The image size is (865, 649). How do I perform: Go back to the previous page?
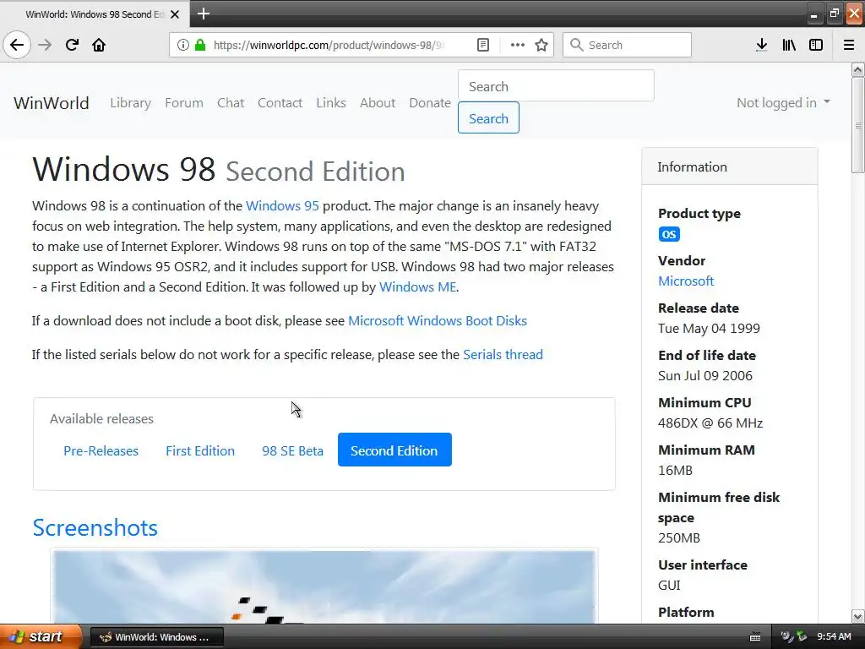pos(17,45)
